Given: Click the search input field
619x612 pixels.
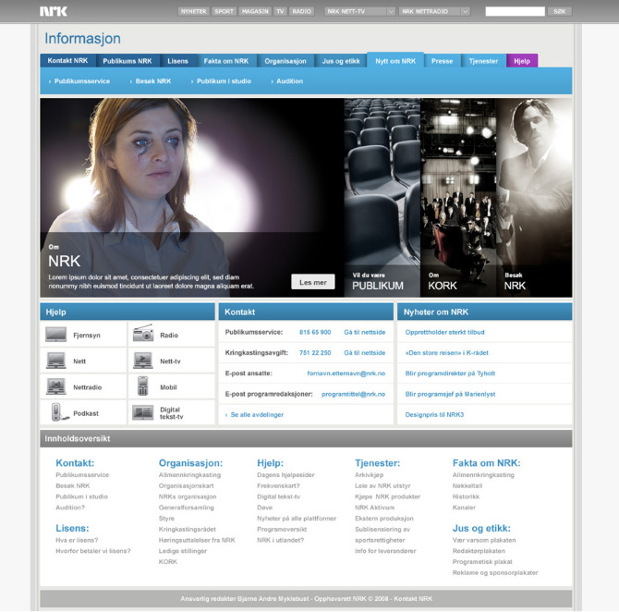Looking at the screenshot, I should pos(515,11).
